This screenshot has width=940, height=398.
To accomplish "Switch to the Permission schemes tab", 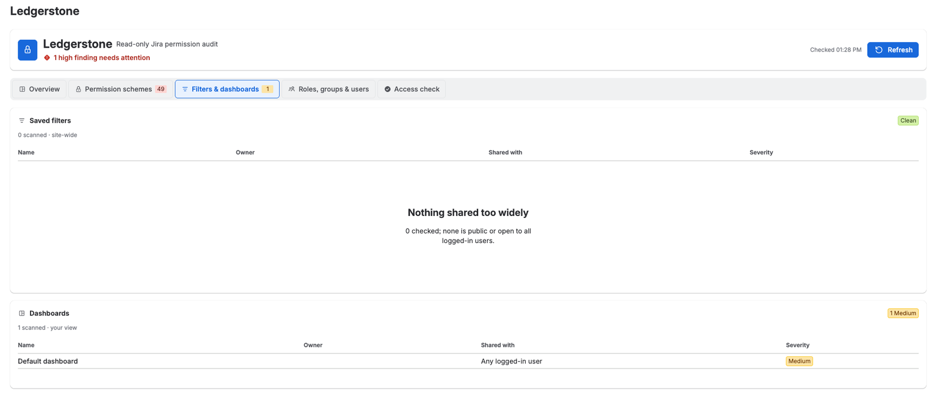I will (x=120, y=89).
